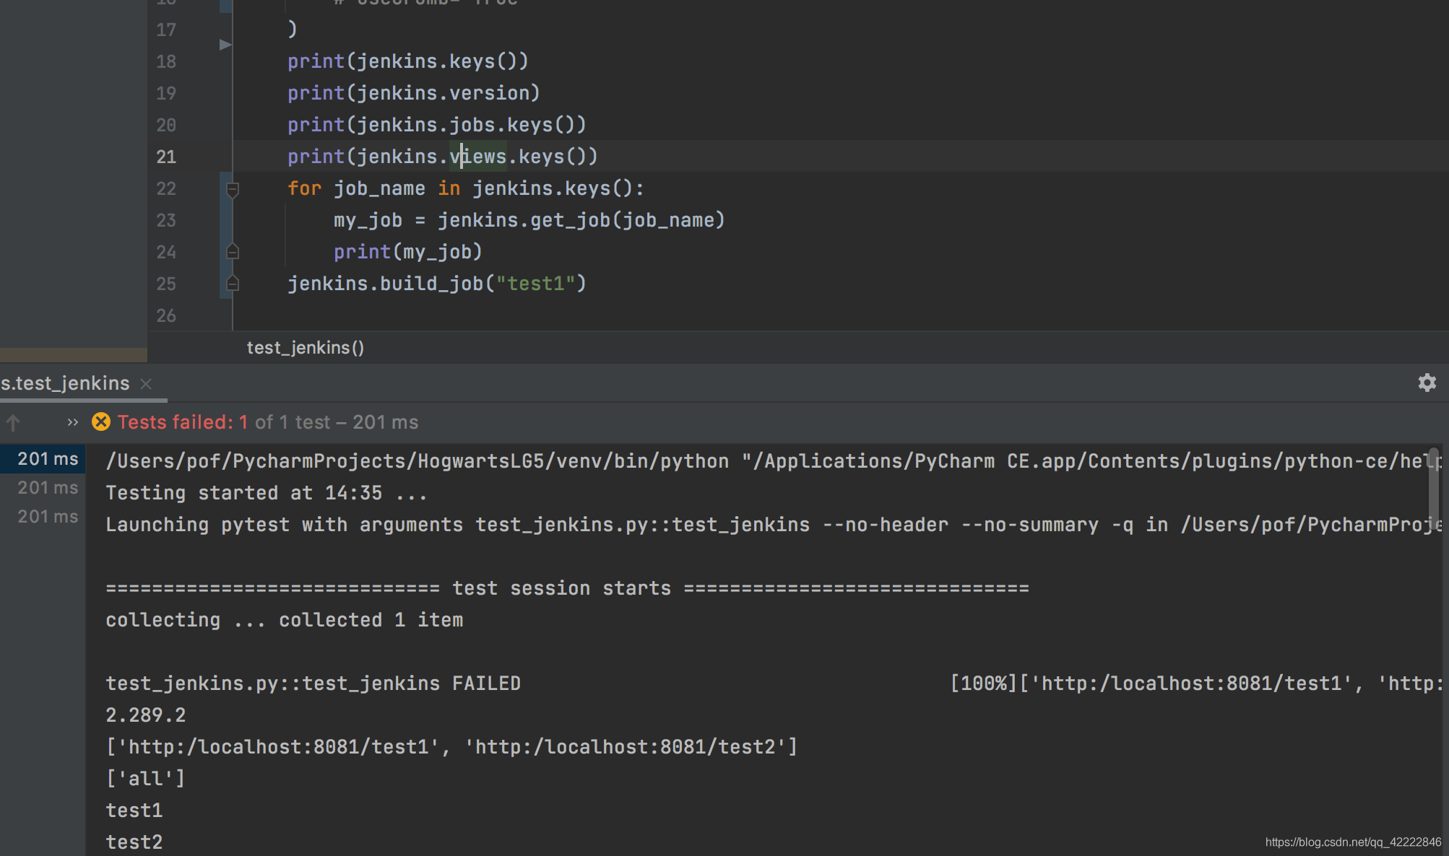Click jenkins.get_job(job_name) on line 23
The image size is (1449, 856).
(581, 220)
